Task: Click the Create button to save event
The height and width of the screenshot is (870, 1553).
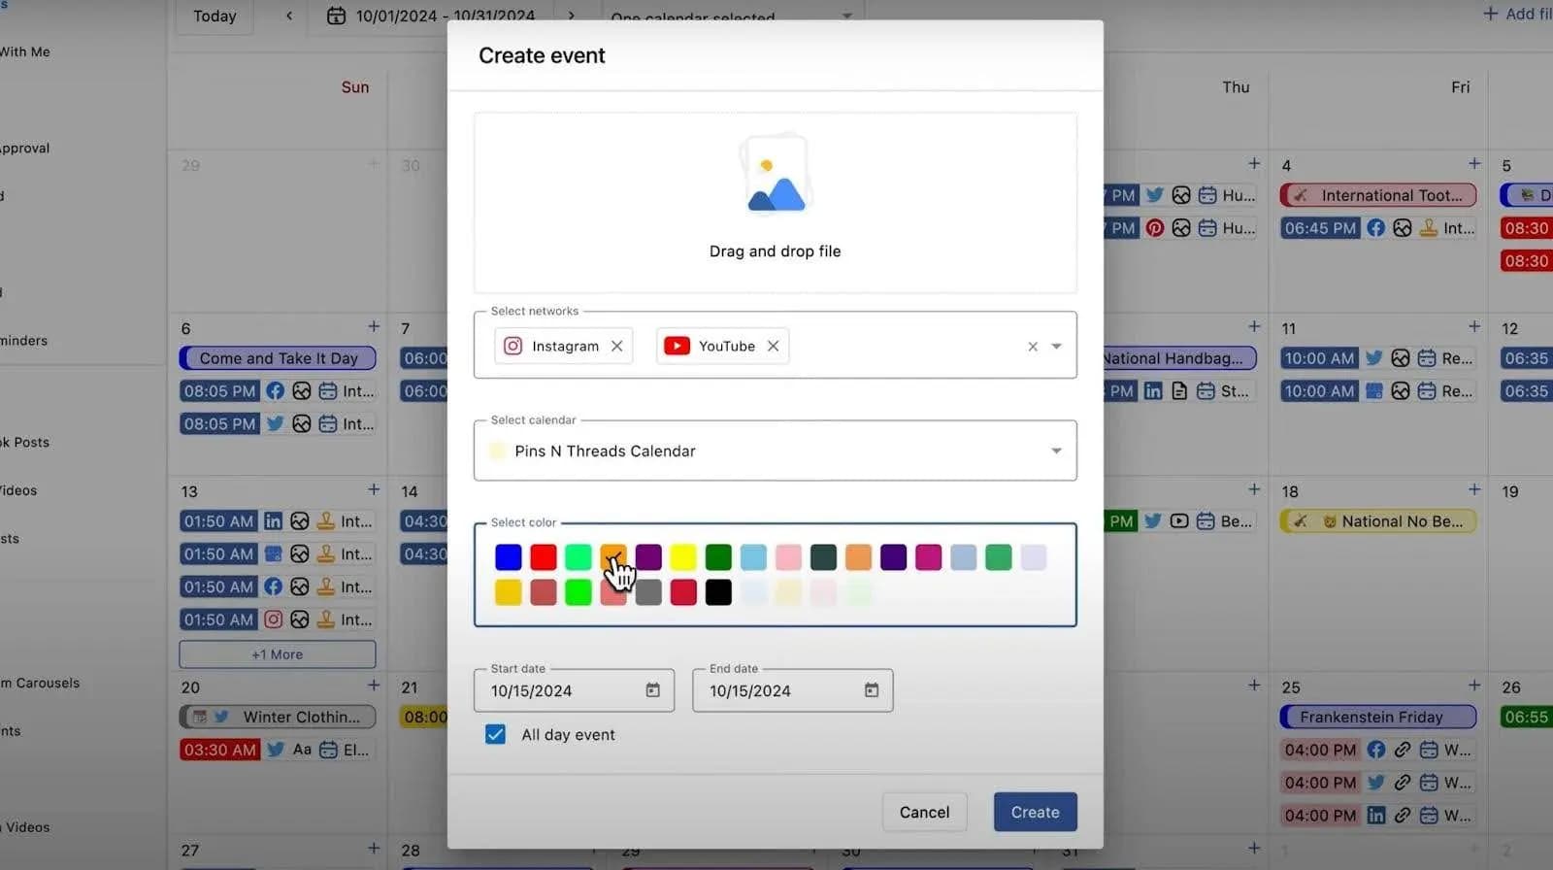Action: pyautogui.click(x=1035, y=812)
